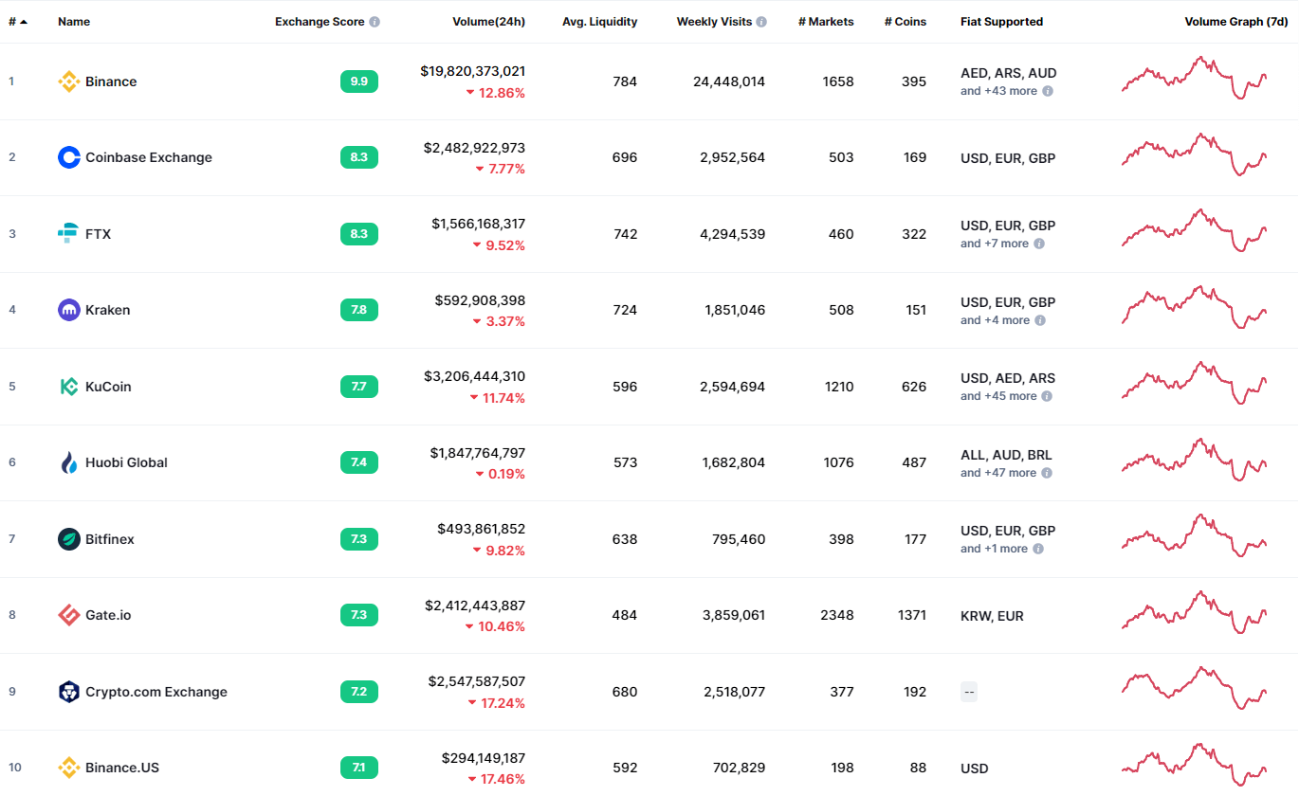This screenshot has width=1299, height=796.
Task: Expand KuCoin's 'and +45 more' fiat list
Action: (998, 396)
